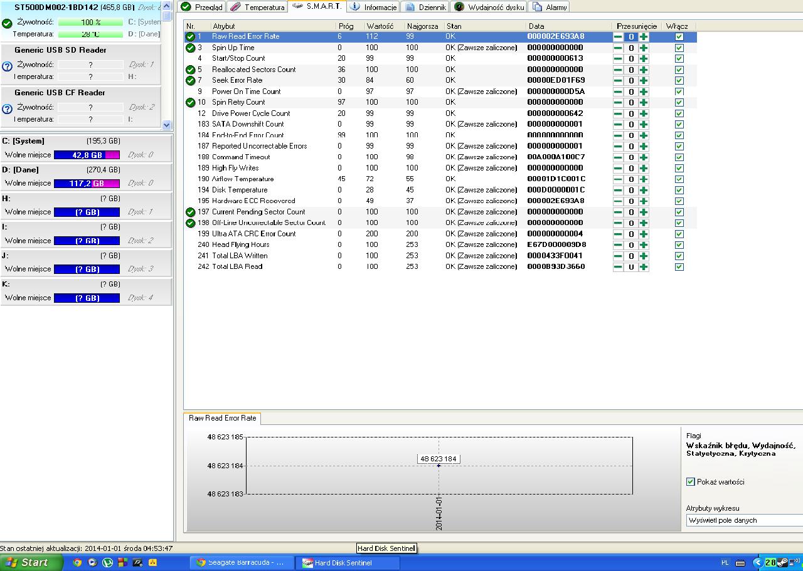This screenshot has width=803, height=571.
Task: Open the Chrome icon in quick launch
Action: coord(77,563)
